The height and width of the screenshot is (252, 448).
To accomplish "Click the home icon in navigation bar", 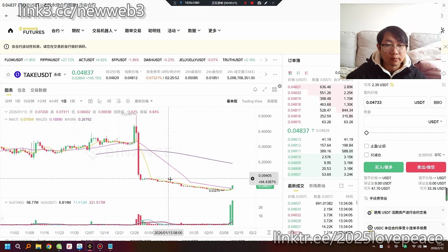I will [10, 30].
